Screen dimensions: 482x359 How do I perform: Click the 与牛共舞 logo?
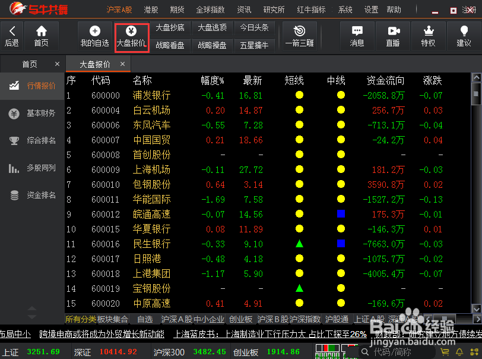[x=39, y=9]
